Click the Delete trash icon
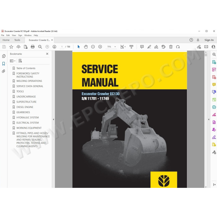This screenshot has width=217, height=217. point(171,47)
